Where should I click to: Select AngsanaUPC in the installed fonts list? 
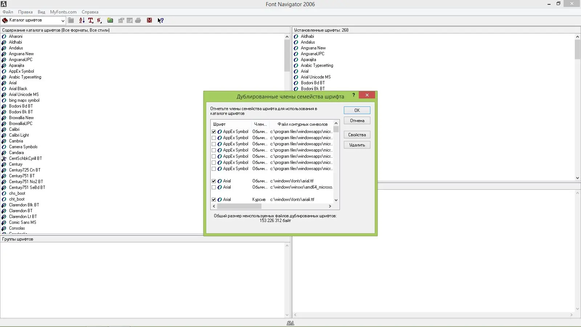(x=313, y=54)
